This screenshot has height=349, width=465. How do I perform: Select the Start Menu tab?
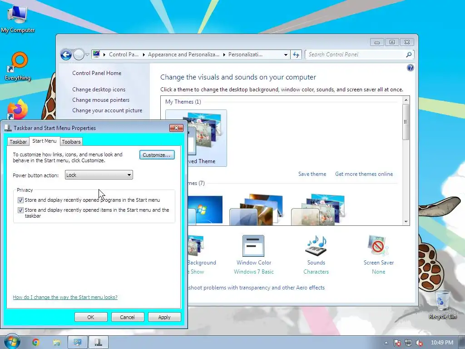tap(45, 141)
